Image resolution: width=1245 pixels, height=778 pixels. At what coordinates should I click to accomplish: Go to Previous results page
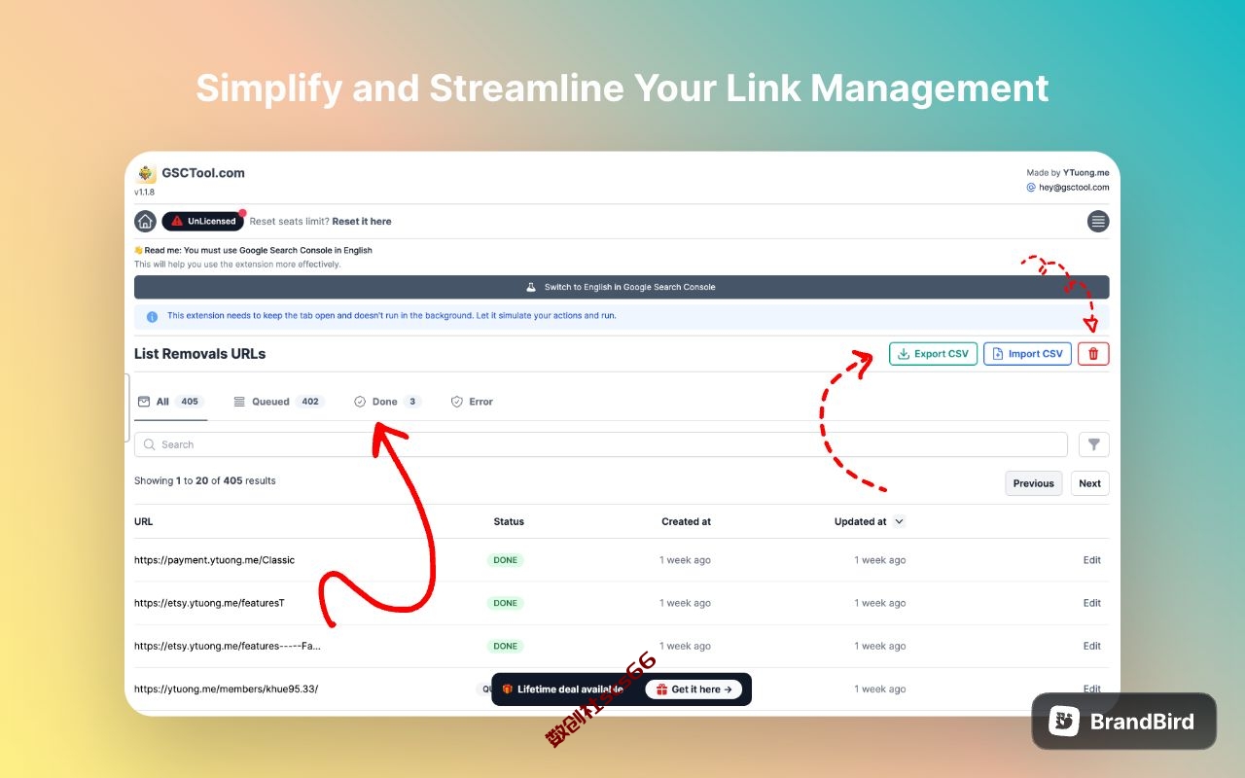click(1033, 483)
